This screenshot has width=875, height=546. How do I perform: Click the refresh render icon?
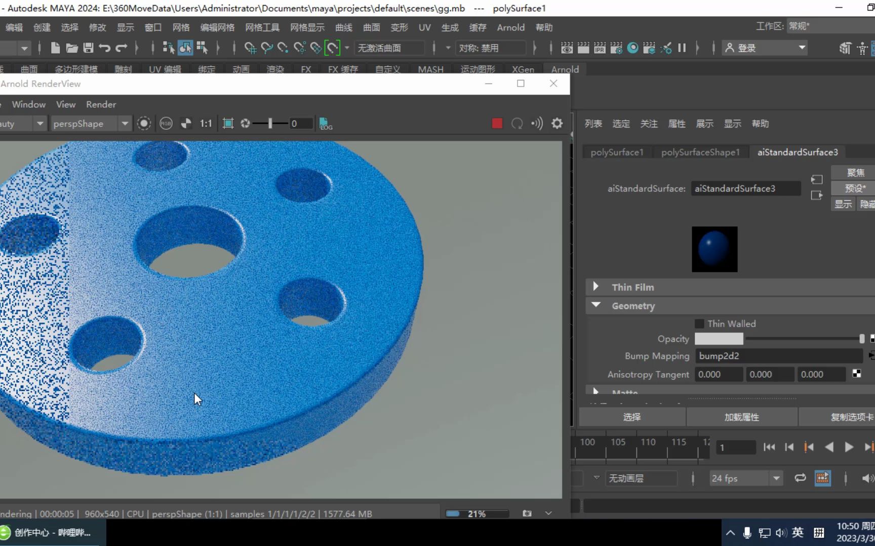point(517,123)
